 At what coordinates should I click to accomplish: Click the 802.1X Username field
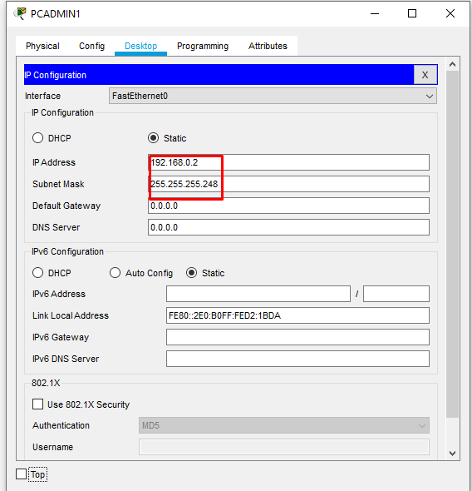click(284, 447)
